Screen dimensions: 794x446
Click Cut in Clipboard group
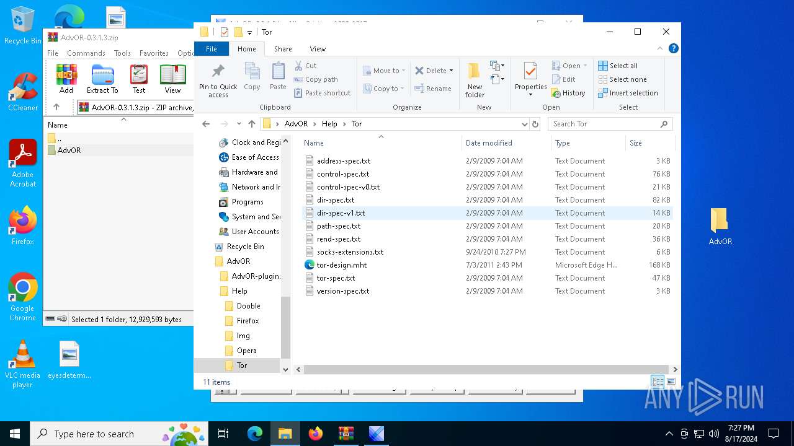pyautogui.click(x=305, y=66)
